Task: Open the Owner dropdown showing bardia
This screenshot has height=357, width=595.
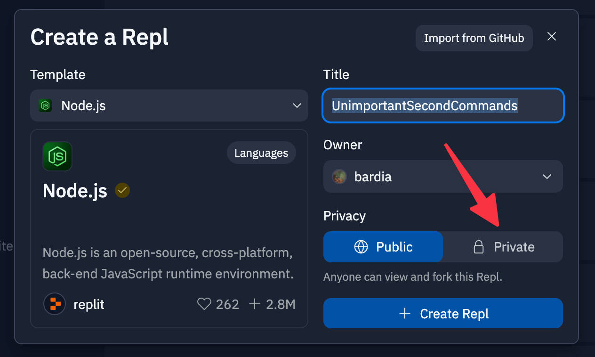Action: (x=443, y=177)
